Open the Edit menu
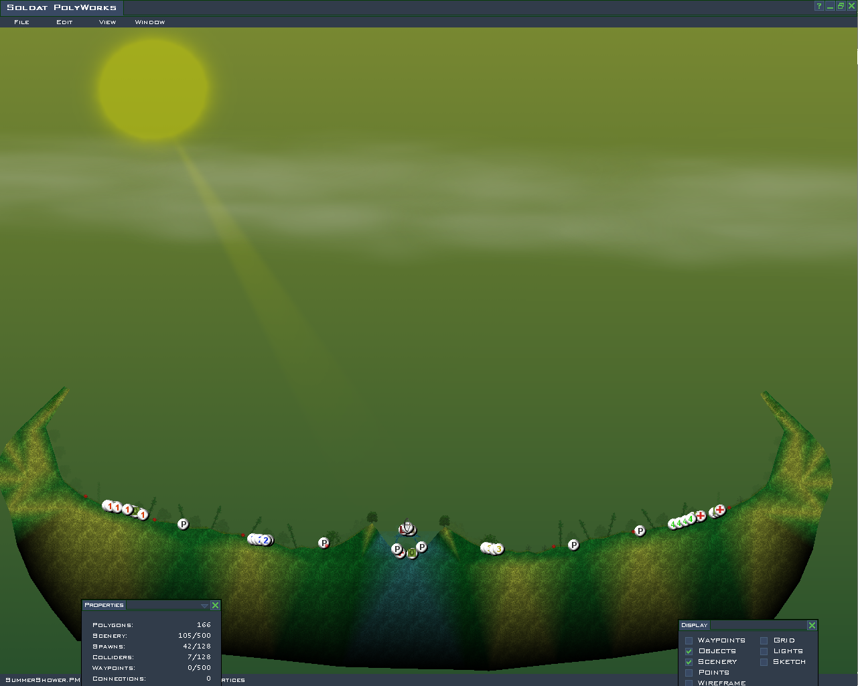The width and height of the screenshot is (858, 686). (64, 22)
